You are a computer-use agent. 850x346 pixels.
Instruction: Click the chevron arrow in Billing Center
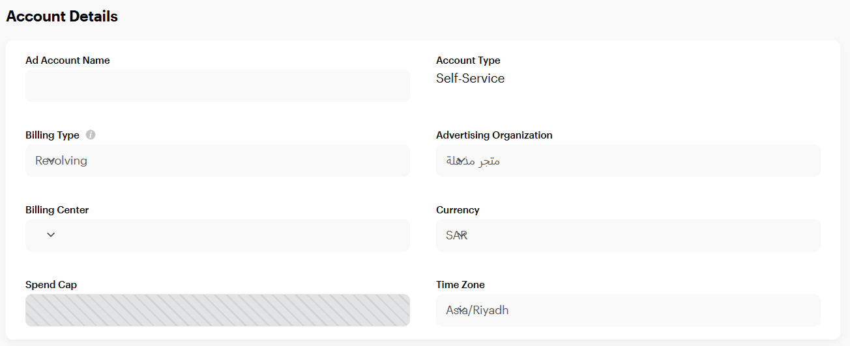click(x=51, y=235)
